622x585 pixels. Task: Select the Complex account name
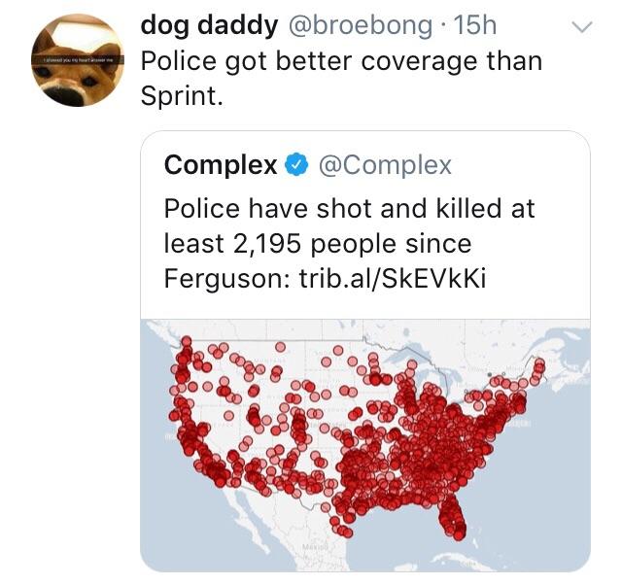tap(221, 165)
